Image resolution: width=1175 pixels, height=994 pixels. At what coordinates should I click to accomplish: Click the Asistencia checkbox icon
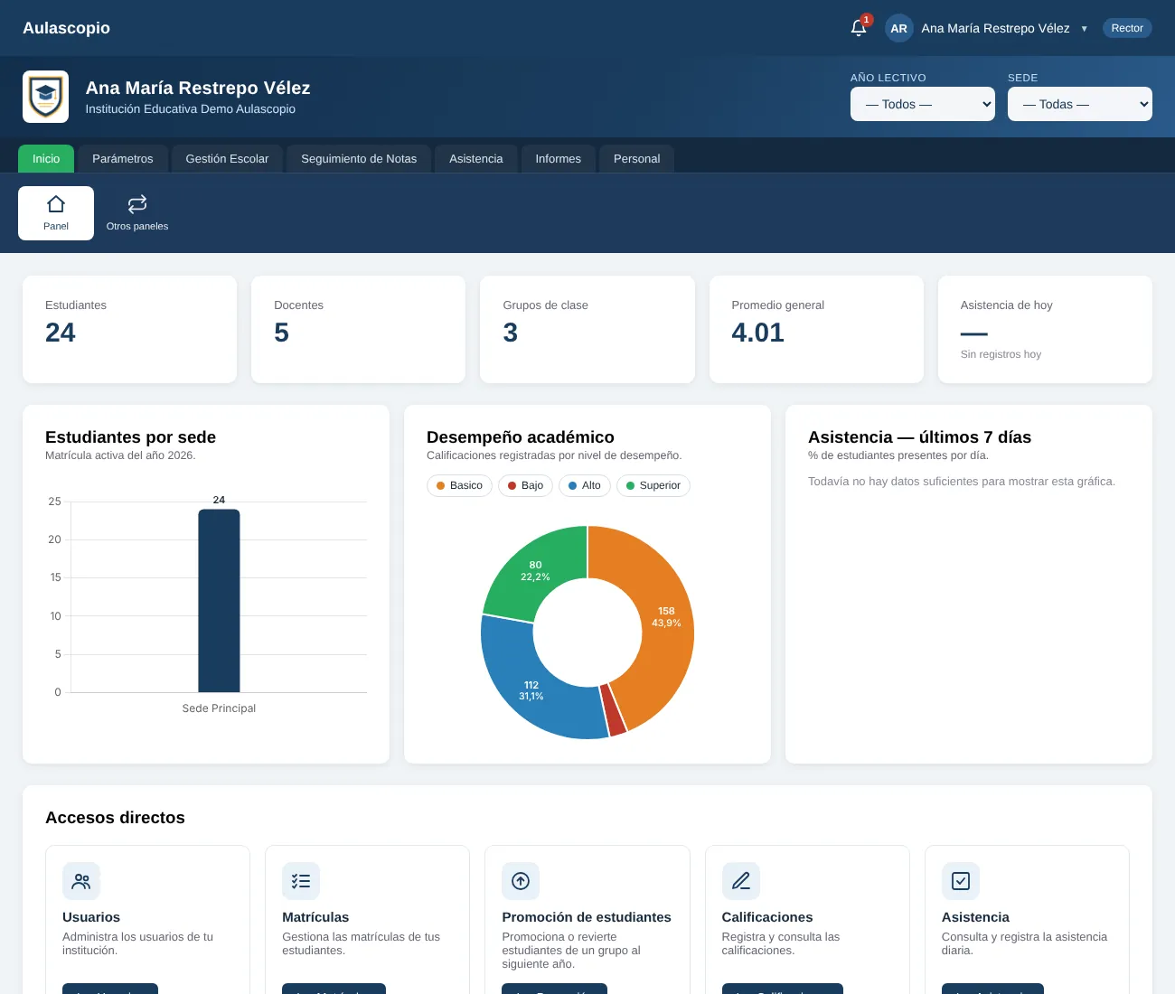961,881
